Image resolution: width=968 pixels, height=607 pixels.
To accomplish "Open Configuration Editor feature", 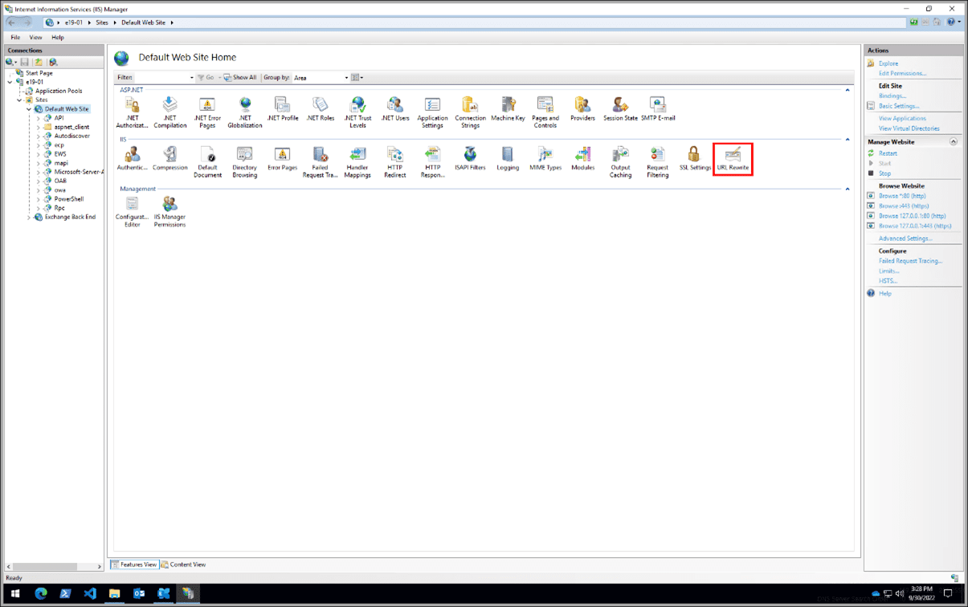I will pos(132,213).
